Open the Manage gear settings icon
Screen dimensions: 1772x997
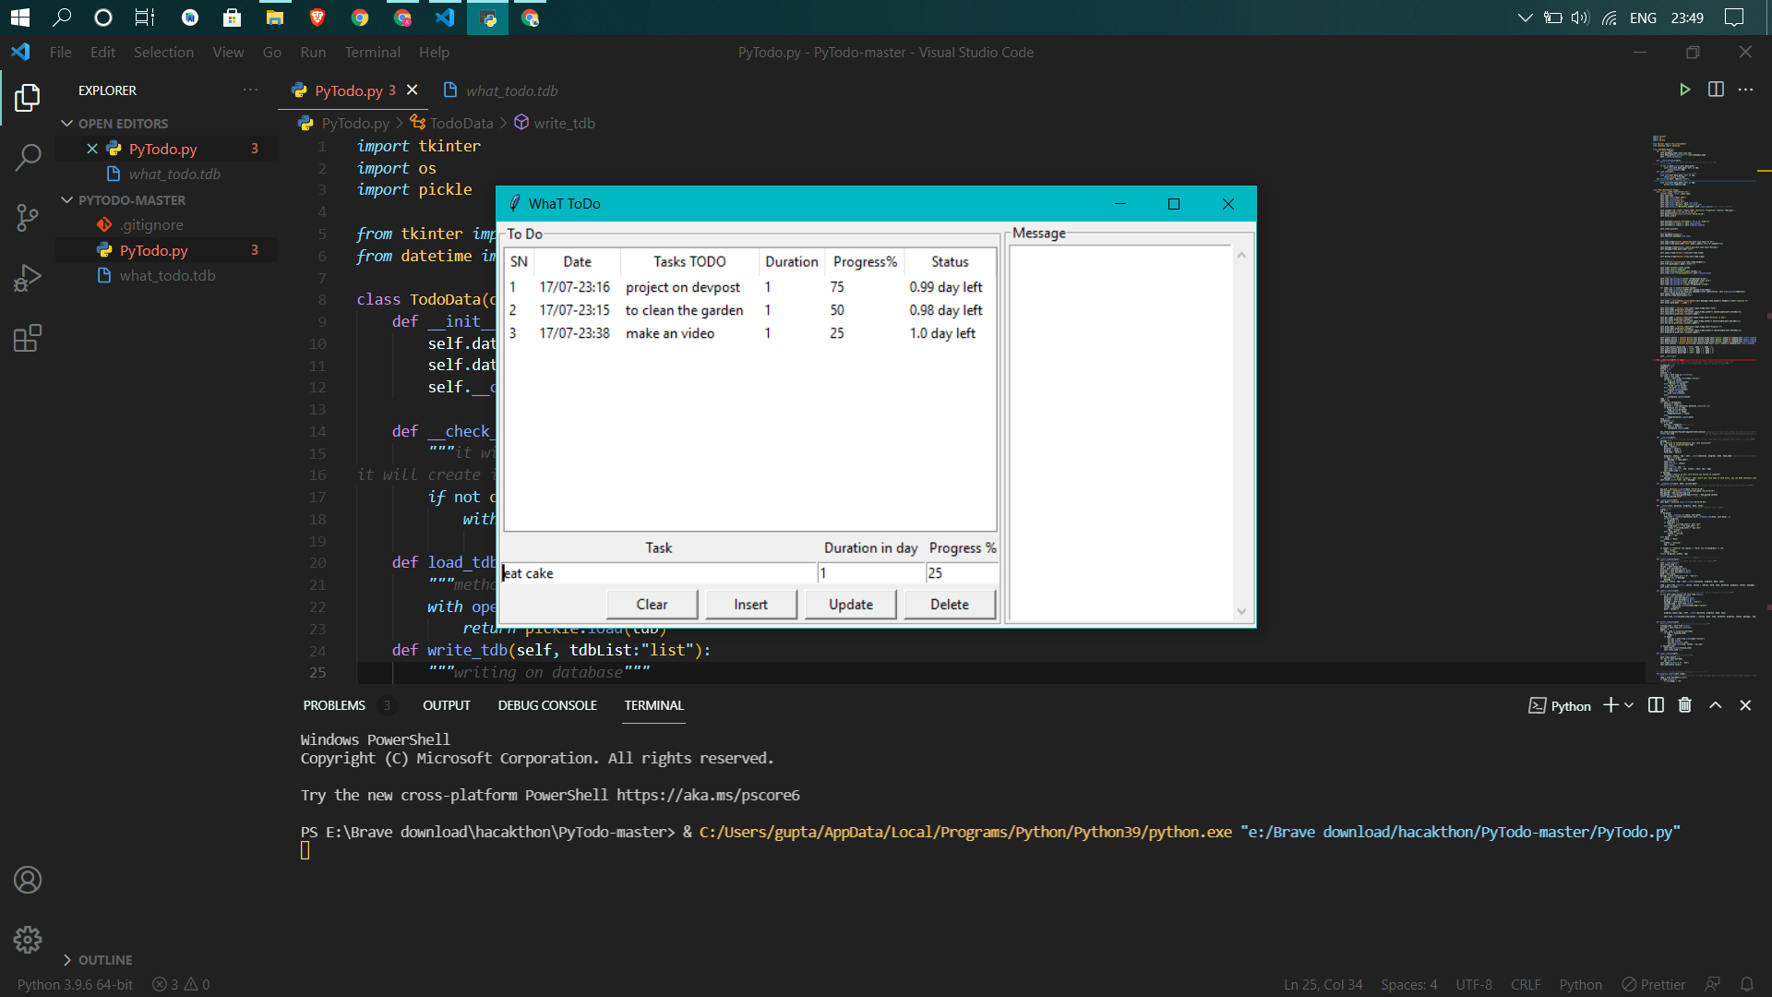(28, 940)
